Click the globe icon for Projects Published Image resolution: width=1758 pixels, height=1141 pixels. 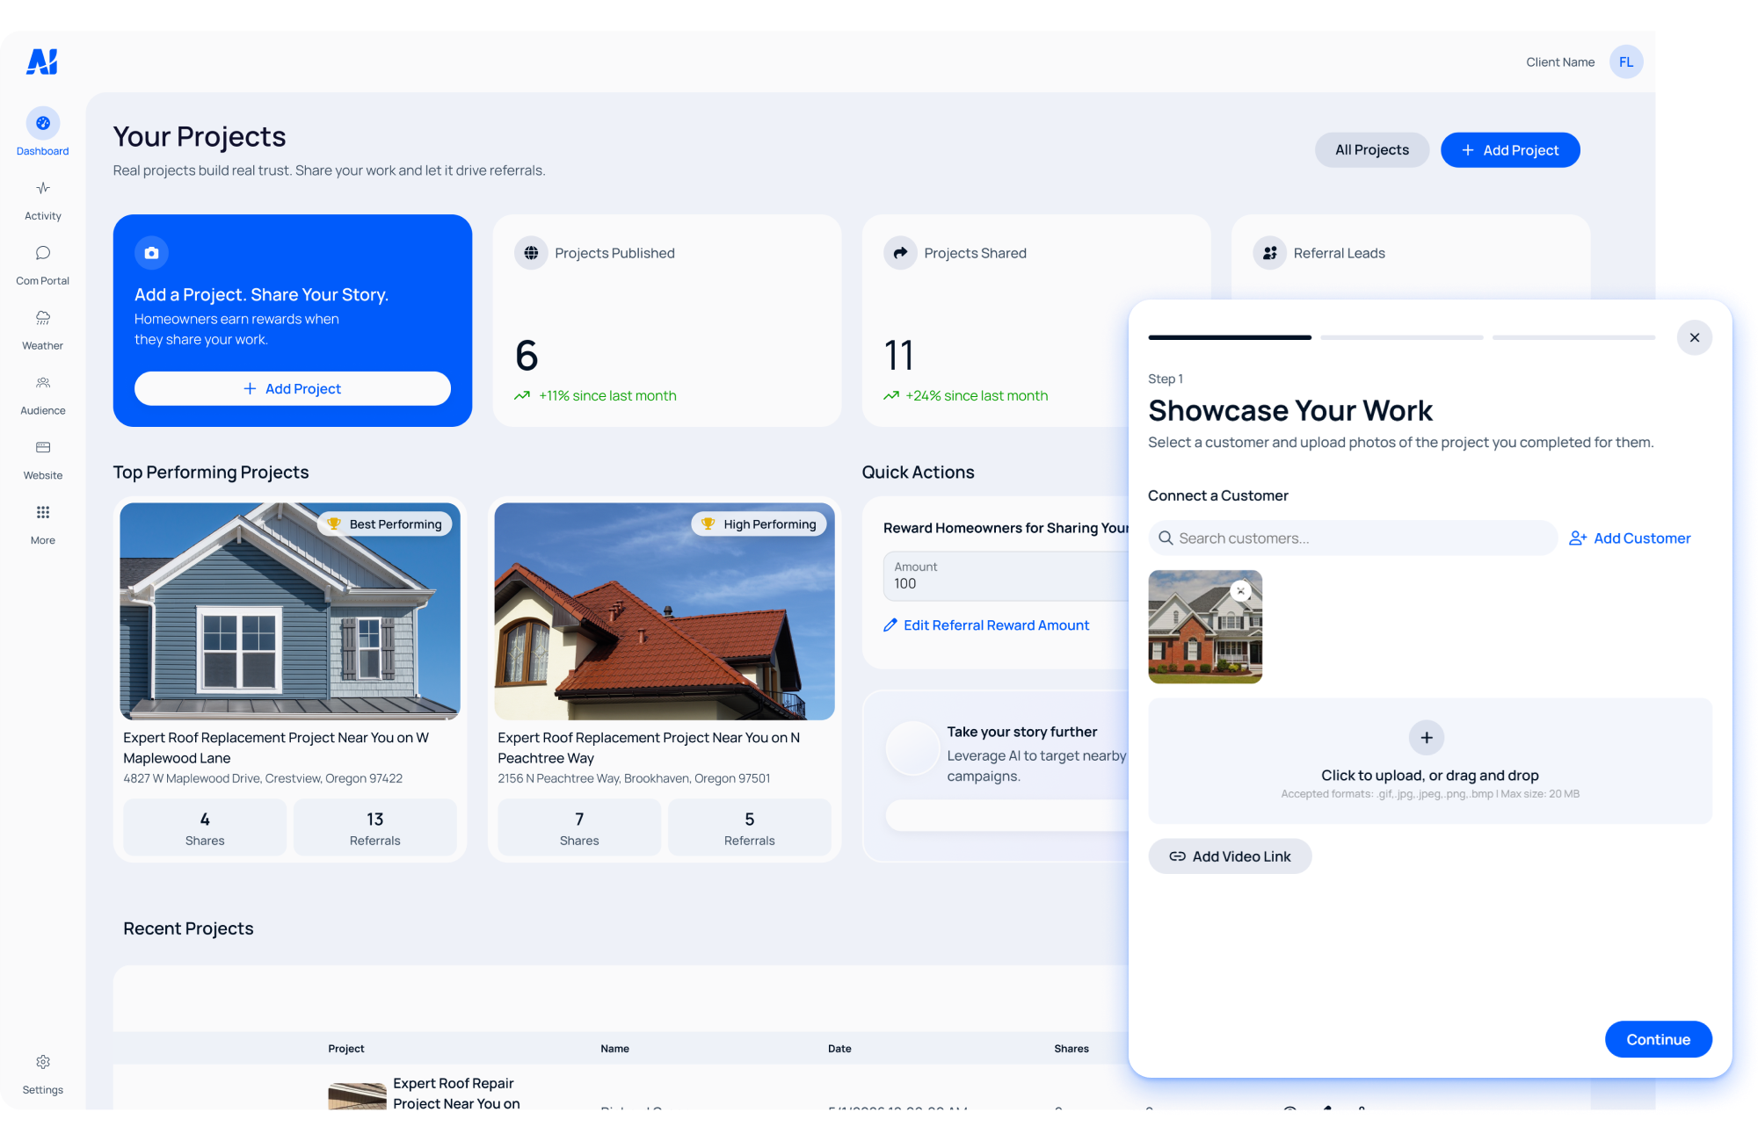pos(531,253)
